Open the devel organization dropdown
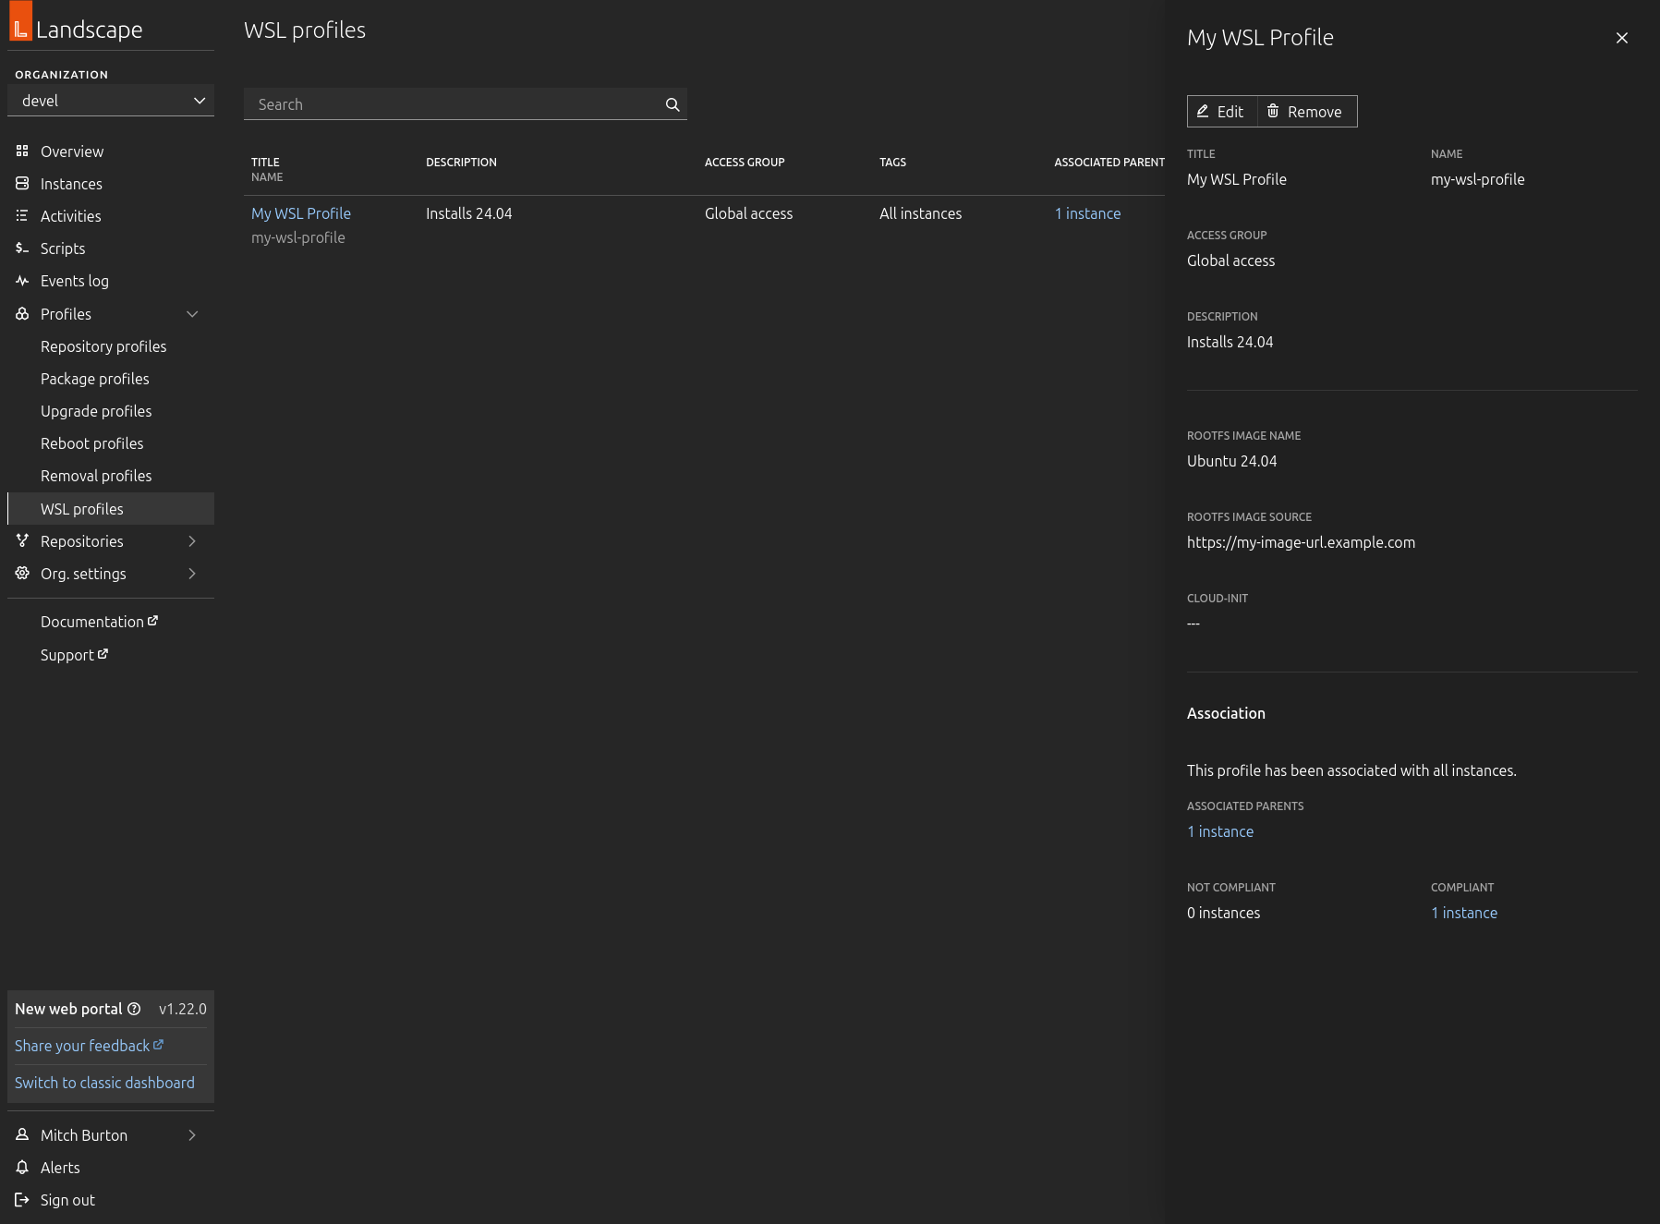Viewport: 1660px width, 1224px height. coord(111,101)
